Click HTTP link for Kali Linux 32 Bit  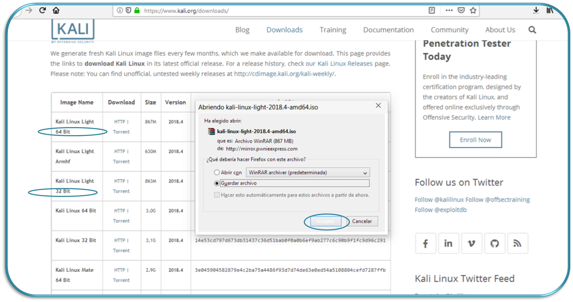tap(119, 241)
